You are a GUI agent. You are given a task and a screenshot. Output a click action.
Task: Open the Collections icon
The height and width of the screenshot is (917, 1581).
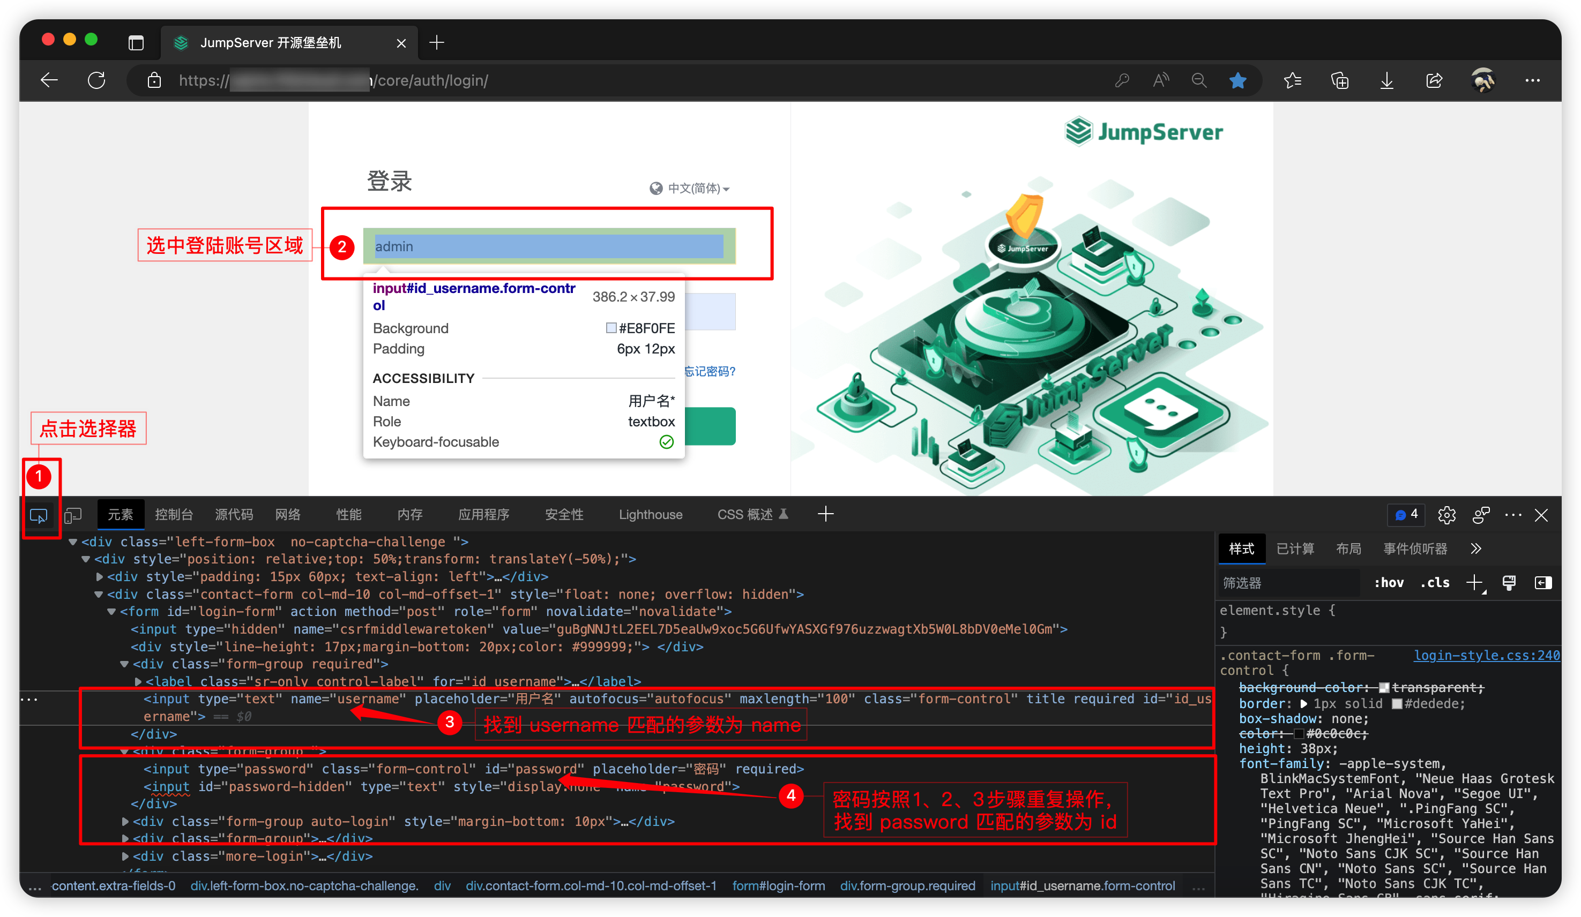tap(1339, 80)
